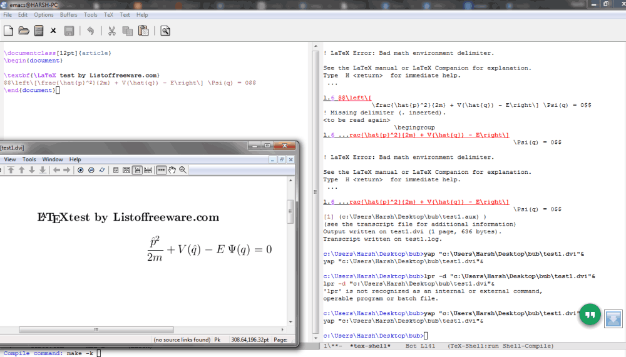Click the scroll right arrow in DVI viewer

(x=282, y=329)
